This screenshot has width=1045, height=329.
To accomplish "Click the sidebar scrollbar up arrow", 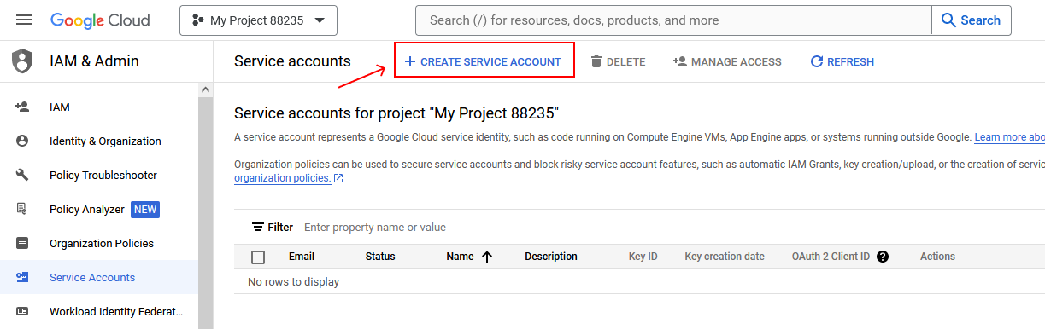I will [x=205, y=89].
